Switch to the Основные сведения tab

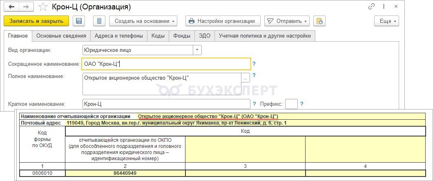point(61,36)
